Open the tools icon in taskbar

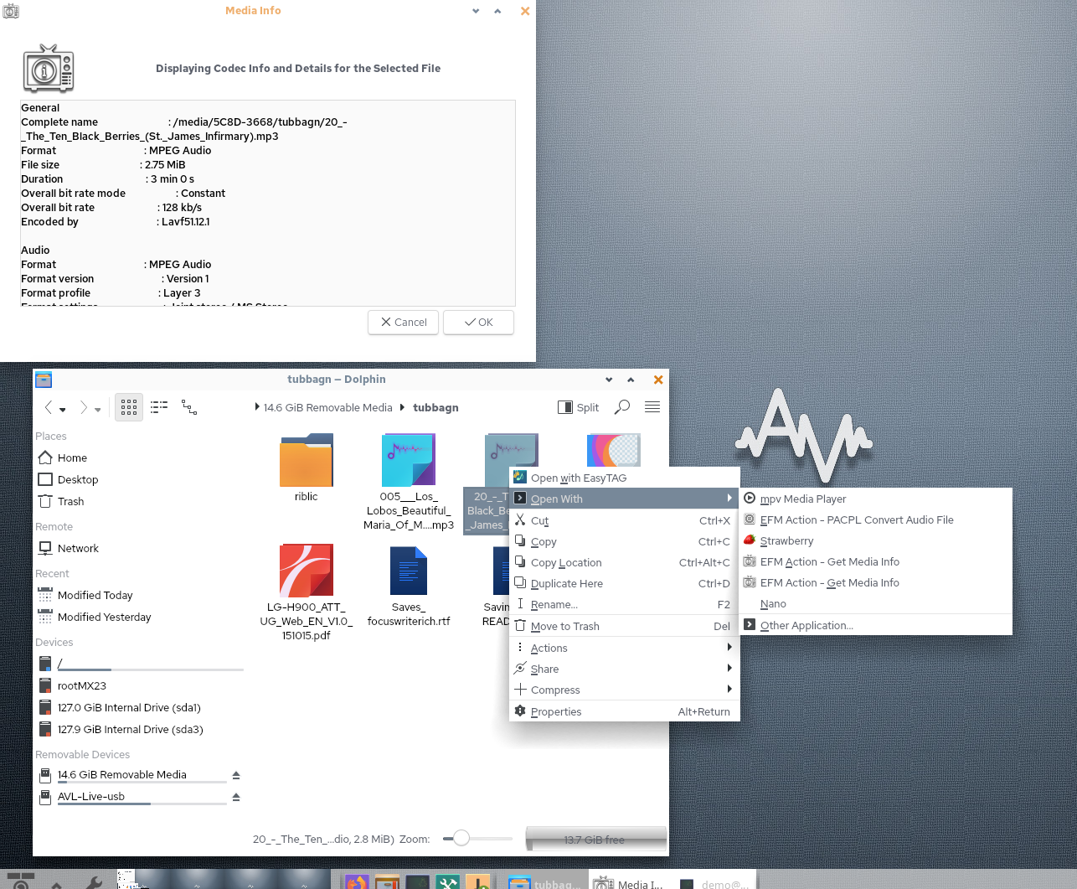(447, 881)
